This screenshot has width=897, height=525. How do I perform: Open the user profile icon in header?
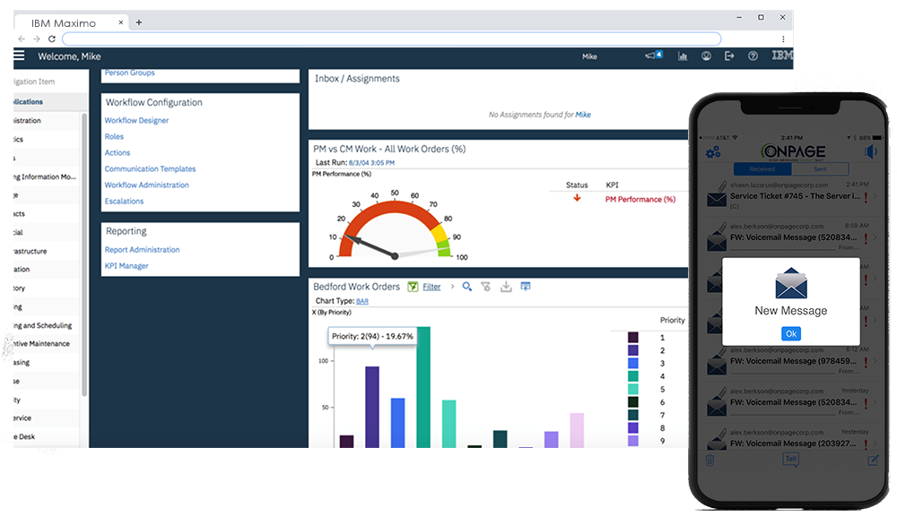(x=707, y=56)
